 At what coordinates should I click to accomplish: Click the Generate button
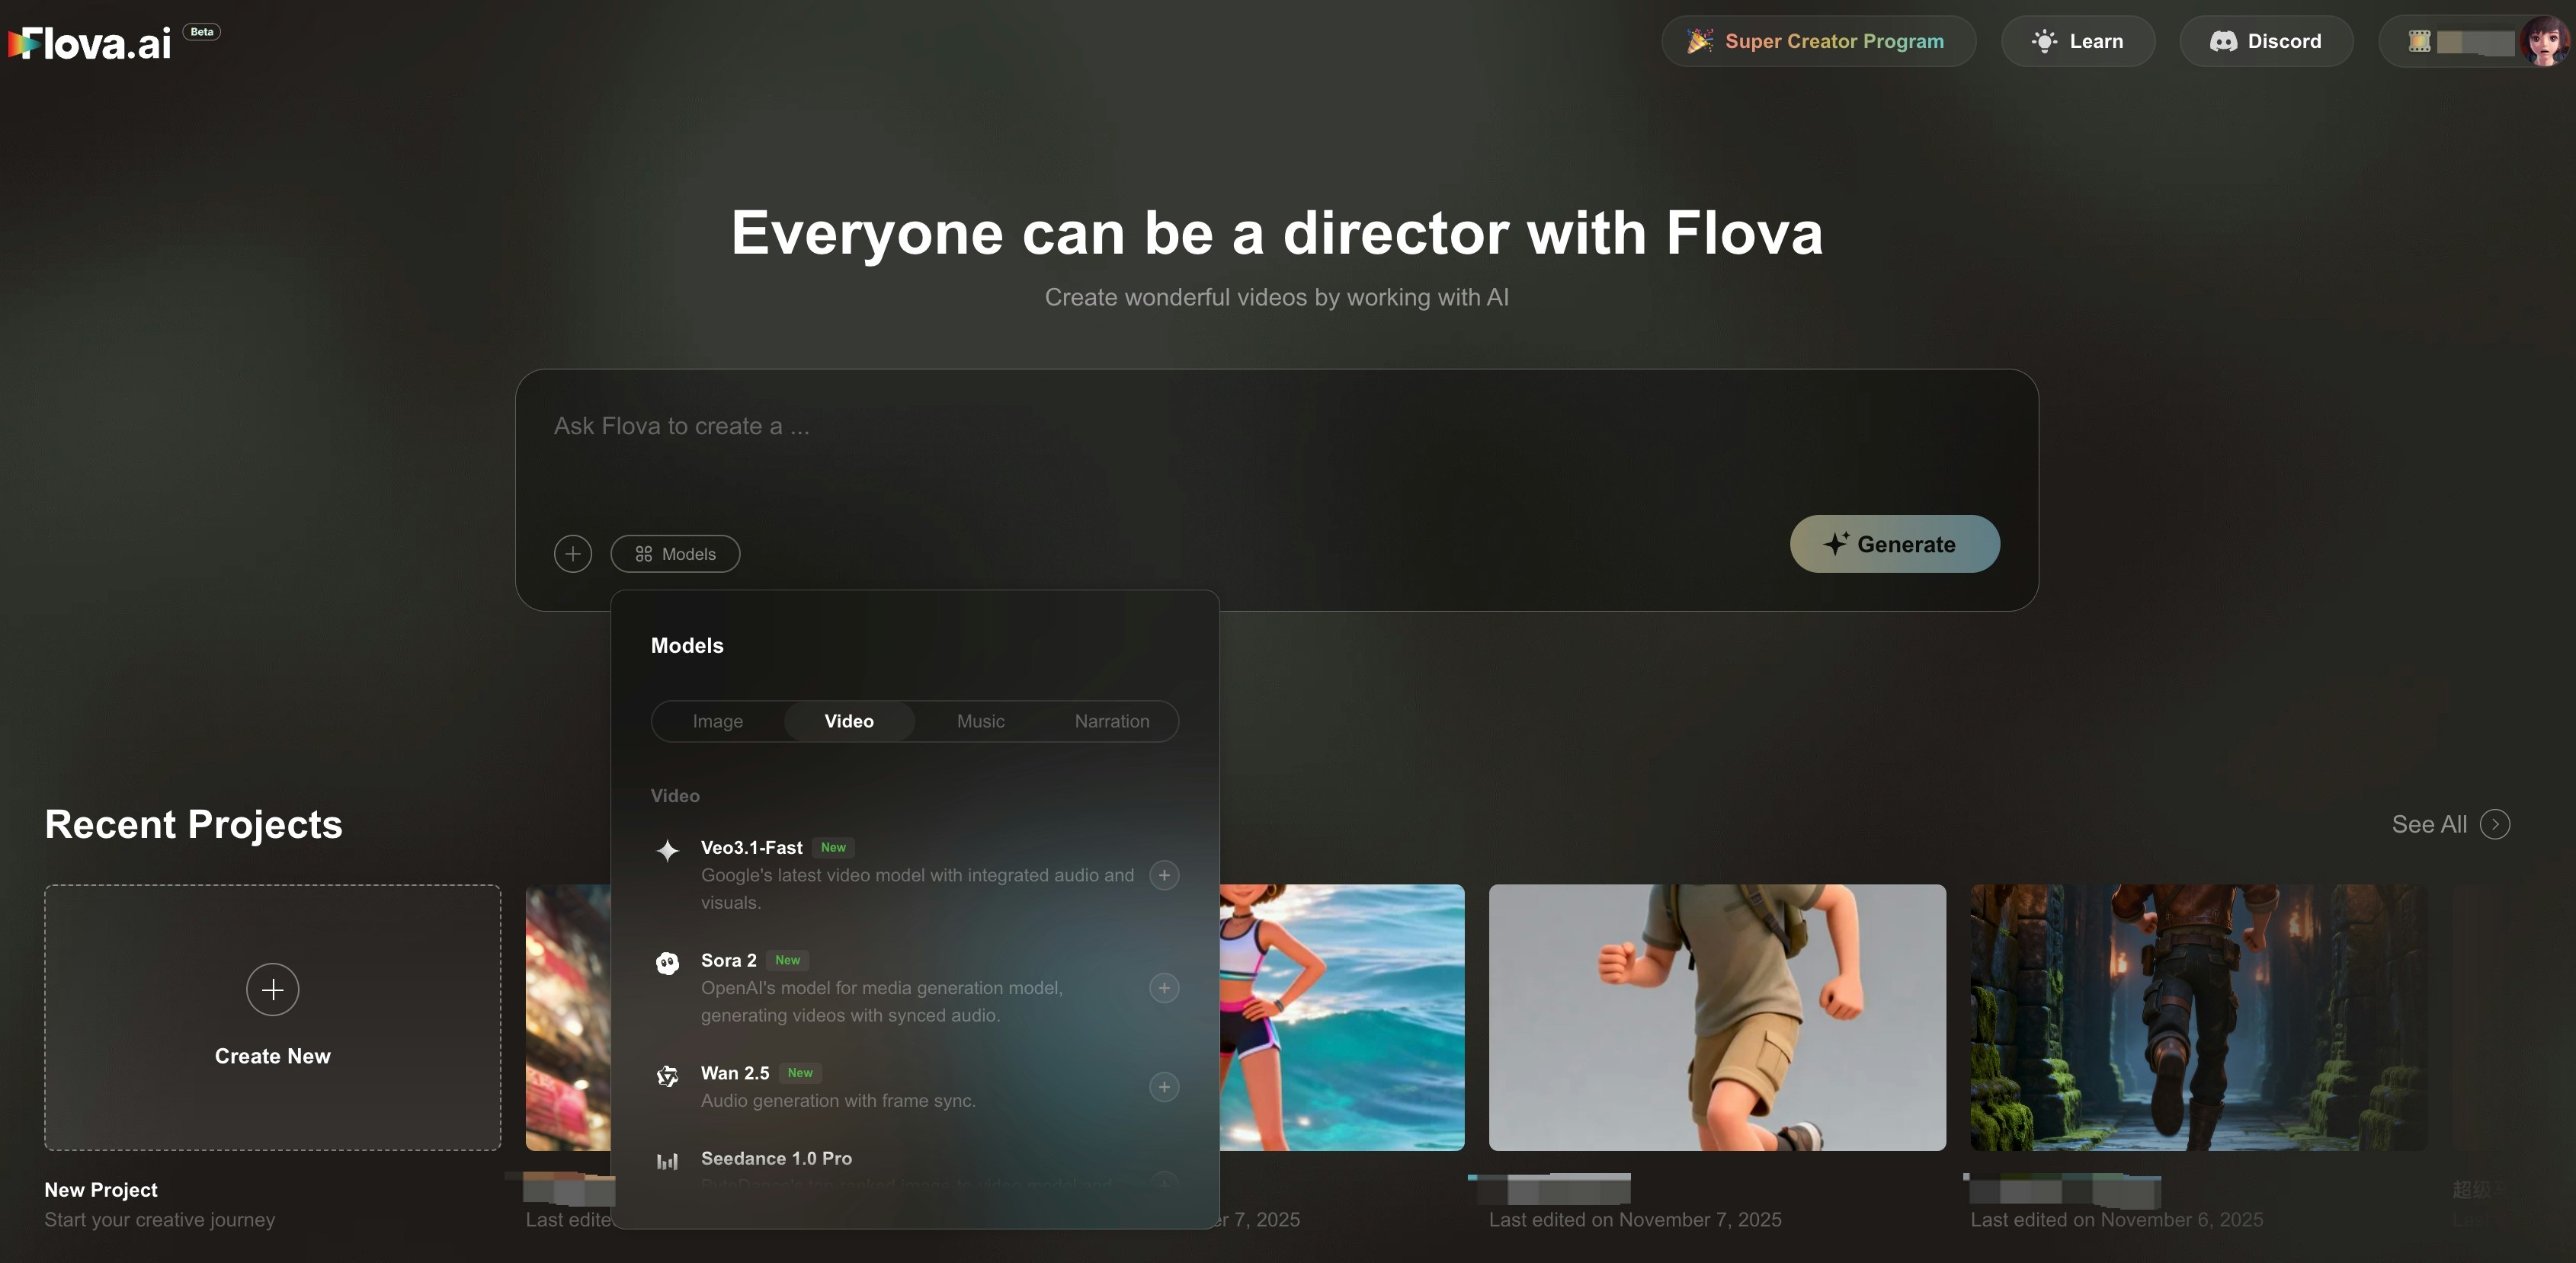[x=1894, y=544]
